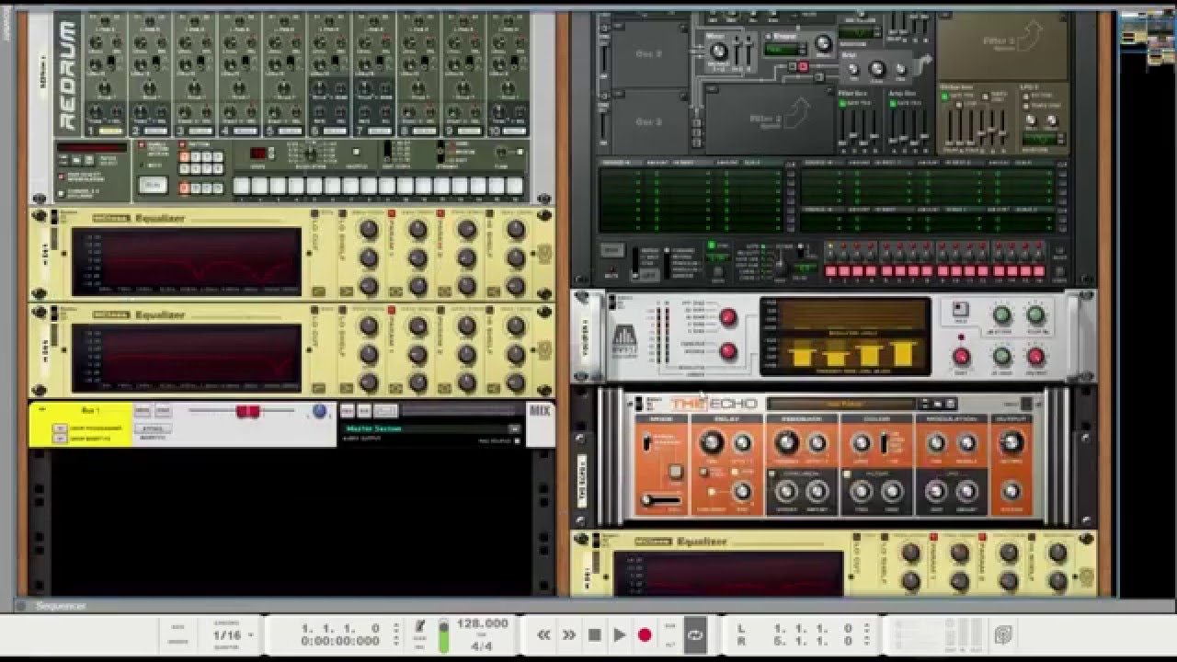
Task: Toggle Param 1 on the top-left Equalizer
Action: click(392, 214)
